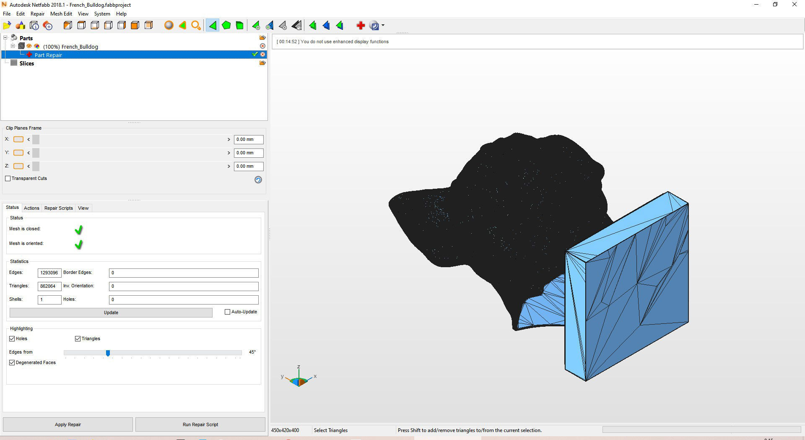Activate the green pentagon surface selection tool
This screenshot has width=805, height=440.
[226, 26]
